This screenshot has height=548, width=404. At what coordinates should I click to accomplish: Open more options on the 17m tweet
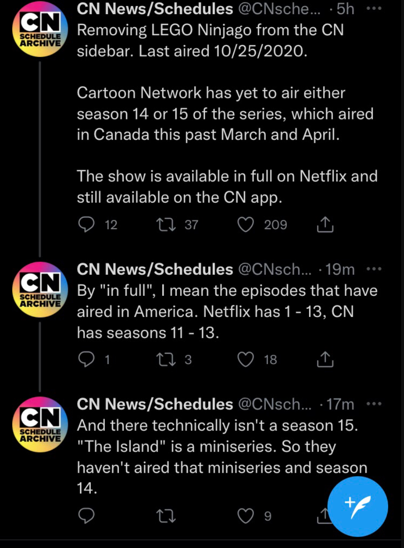(374, 404)
